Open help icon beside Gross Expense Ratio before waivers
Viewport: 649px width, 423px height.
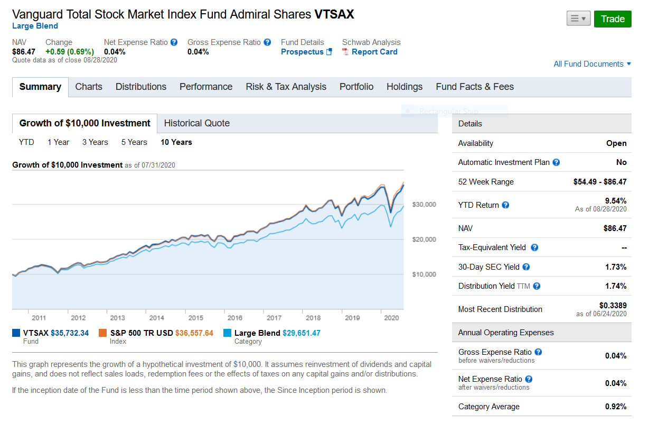538,352
